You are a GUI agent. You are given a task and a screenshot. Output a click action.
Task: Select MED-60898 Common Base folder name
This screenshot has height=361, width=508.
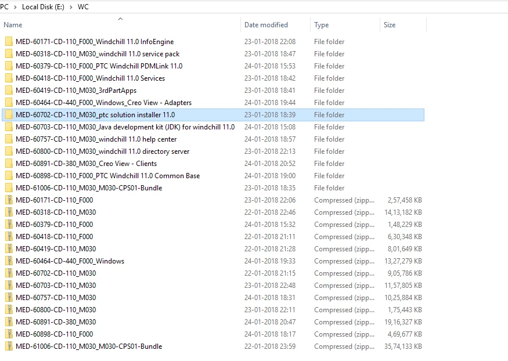(x=108, y=176)
